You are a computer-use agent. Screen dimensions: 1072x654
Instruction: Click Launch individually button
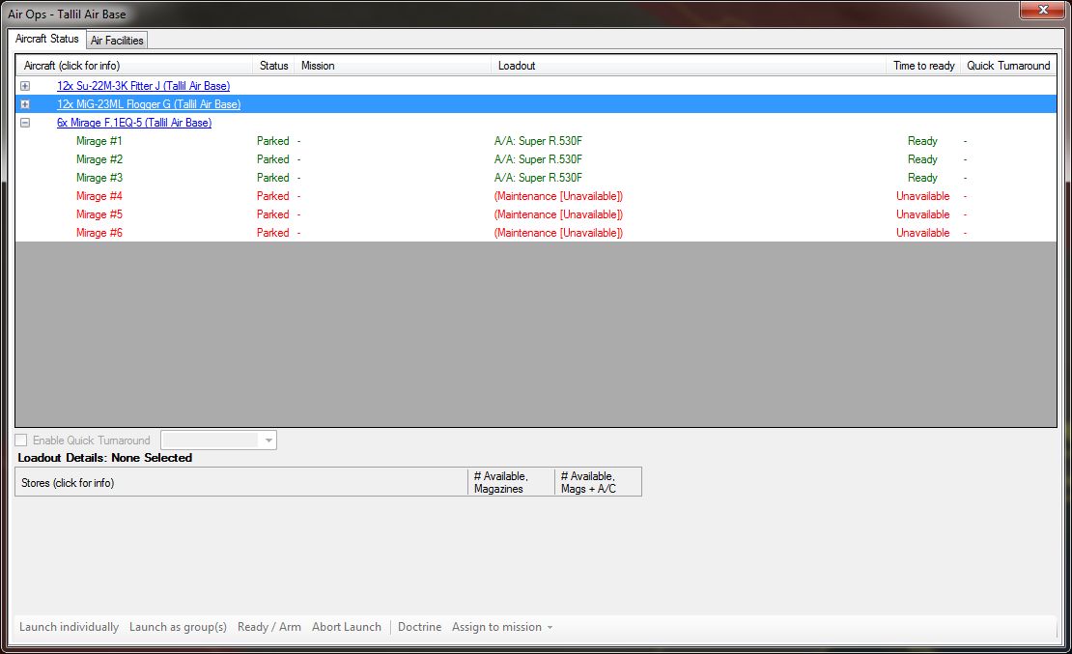(x=69, y=627)
